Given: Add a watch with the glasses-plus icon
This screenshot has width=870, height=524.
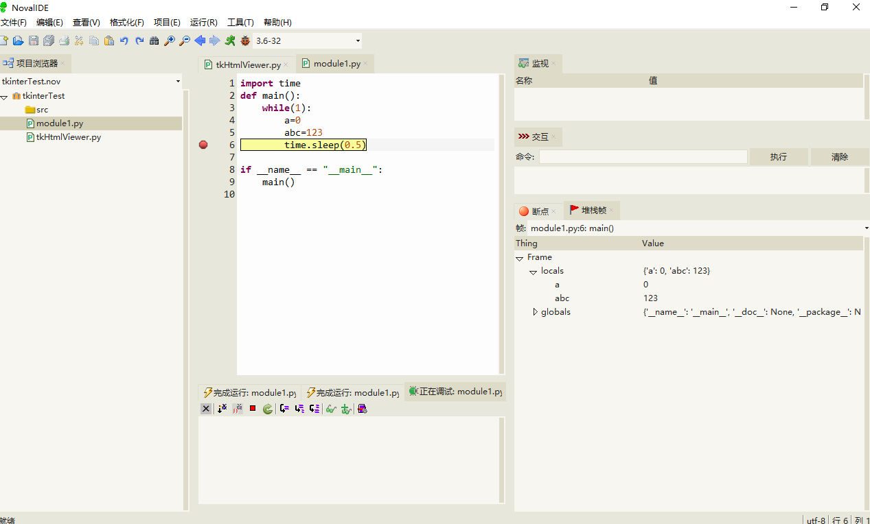Looking at the screenshot, I should (346, 408).
